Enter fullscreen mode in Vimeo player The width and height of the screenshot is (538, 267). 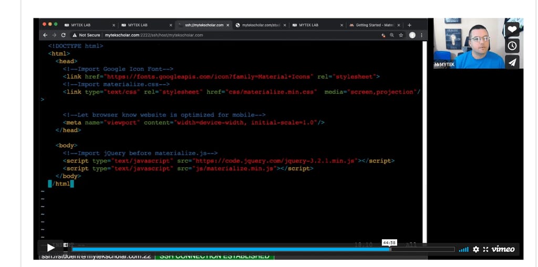coord(485,249)
